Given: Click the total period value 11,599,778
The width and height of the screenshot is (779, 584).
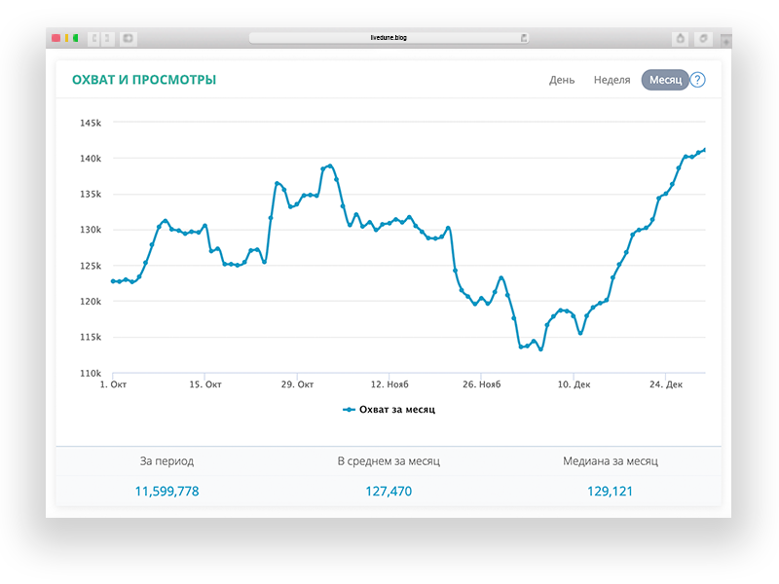Looking at the screenshot, I should pos(167,492).
